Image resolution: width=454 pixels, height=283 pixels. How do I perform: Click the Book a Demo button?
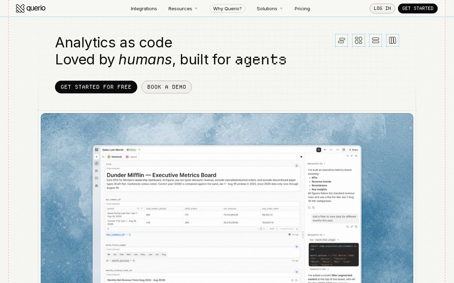click(167, 87)
